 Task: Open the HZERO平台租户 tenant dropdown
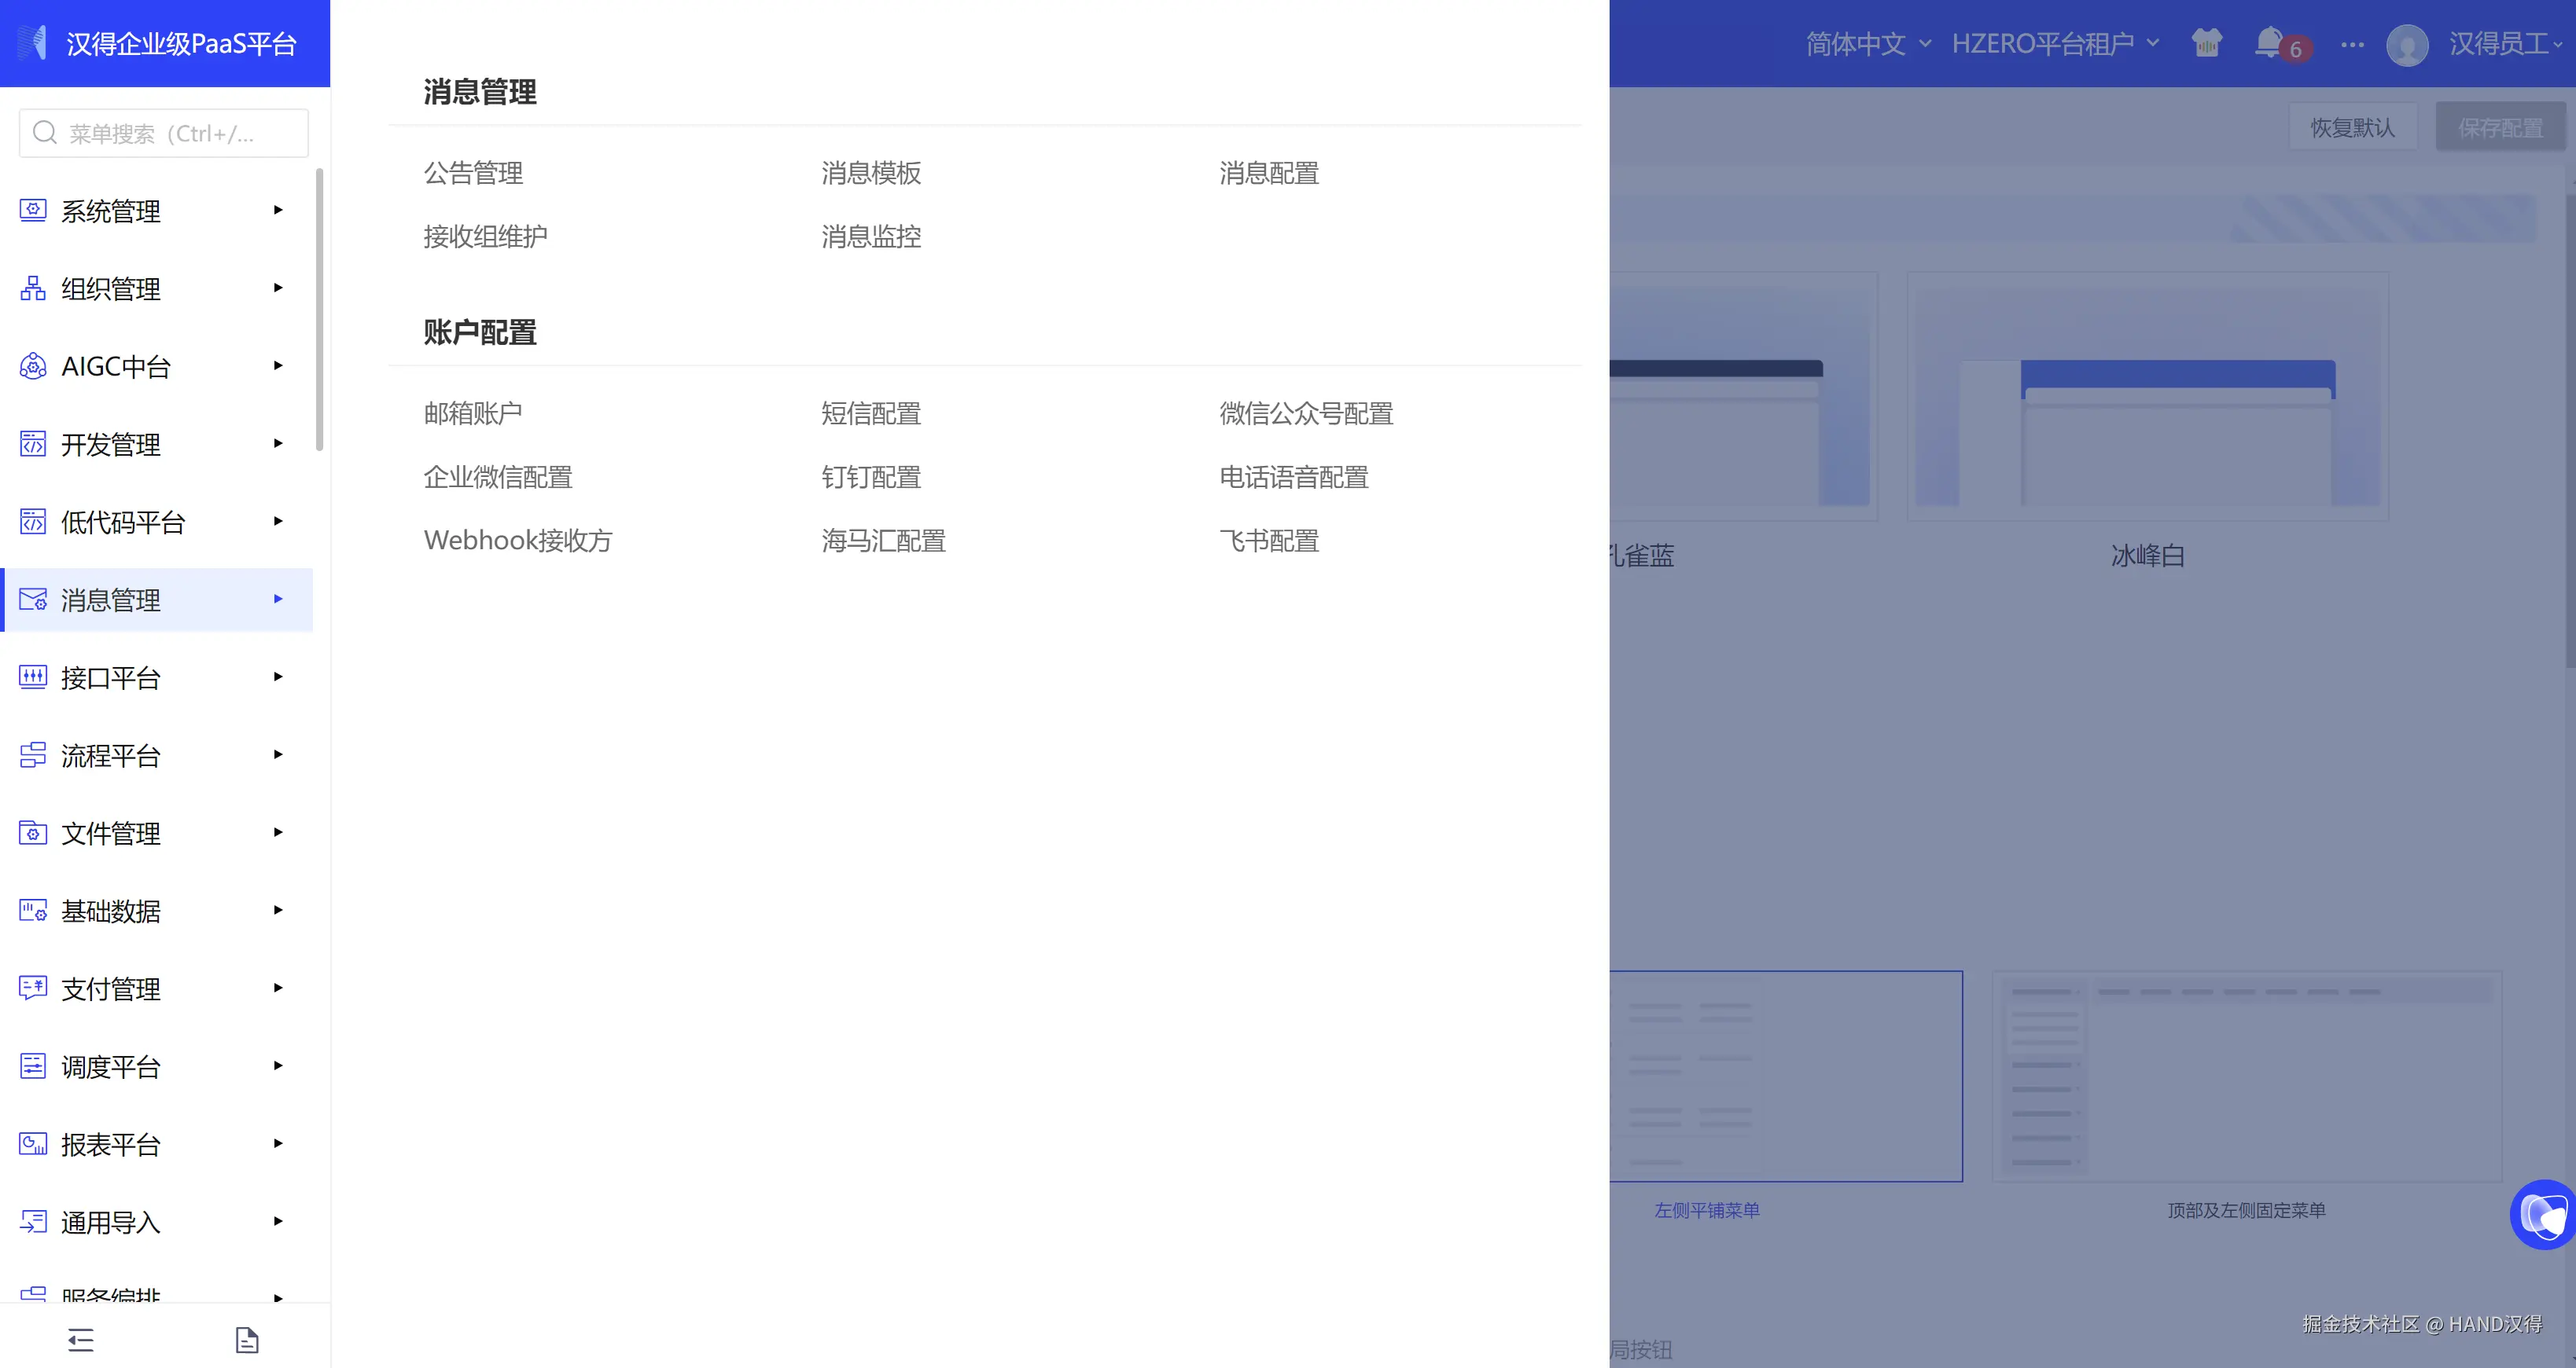[2055, 44]
